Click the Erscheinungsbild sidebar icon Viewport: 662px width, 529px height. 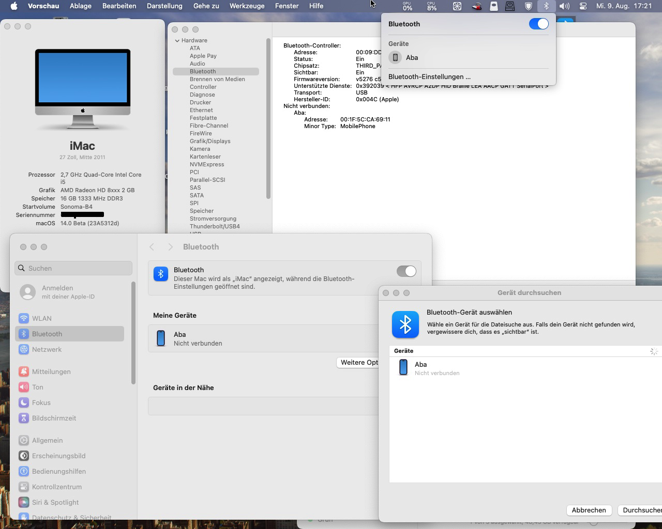coord(23,456)
